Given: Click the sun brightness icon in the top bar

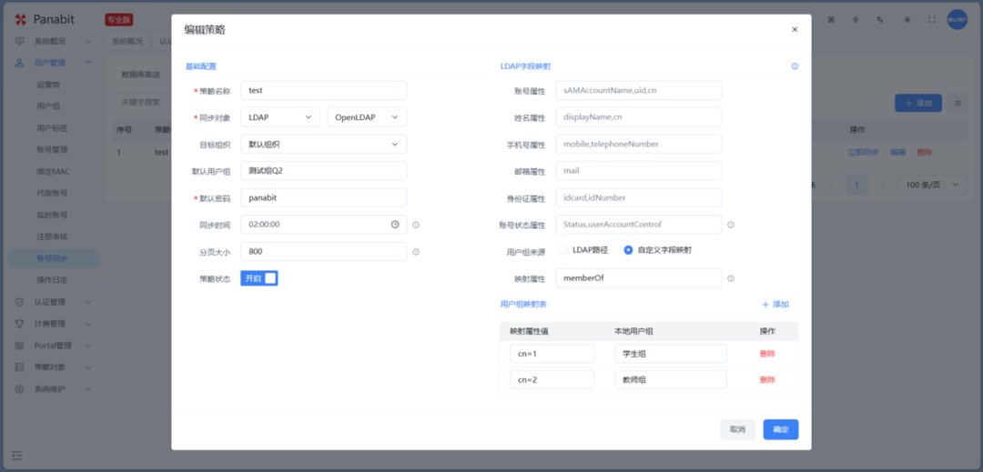Looking at the screenshot, I should click(x=907, y=19).
